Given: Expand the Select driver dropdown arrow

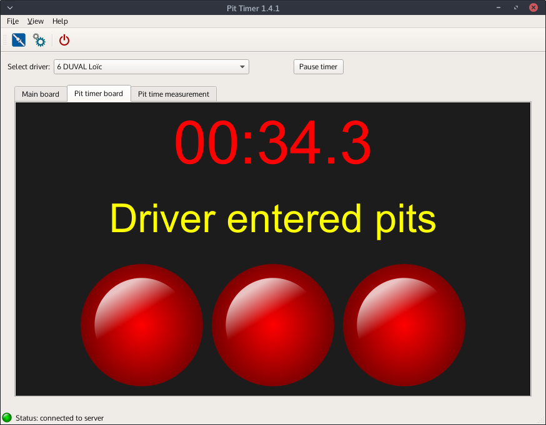Looking at the screenshot, I should pyautogui.click(x=242, y=67).
